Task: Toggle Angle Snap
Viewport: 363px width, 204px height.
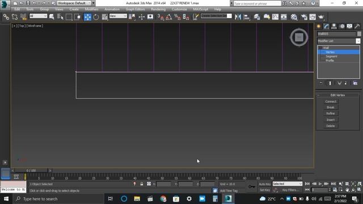Action: 169,17
